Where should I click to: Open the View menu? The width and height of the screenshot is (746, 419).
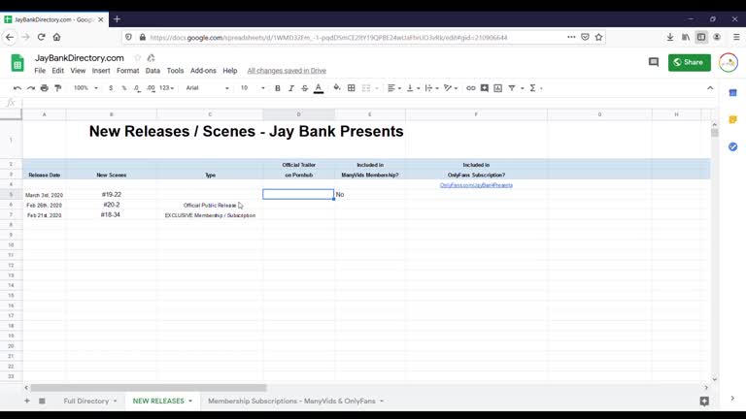(x=78, y=70)
